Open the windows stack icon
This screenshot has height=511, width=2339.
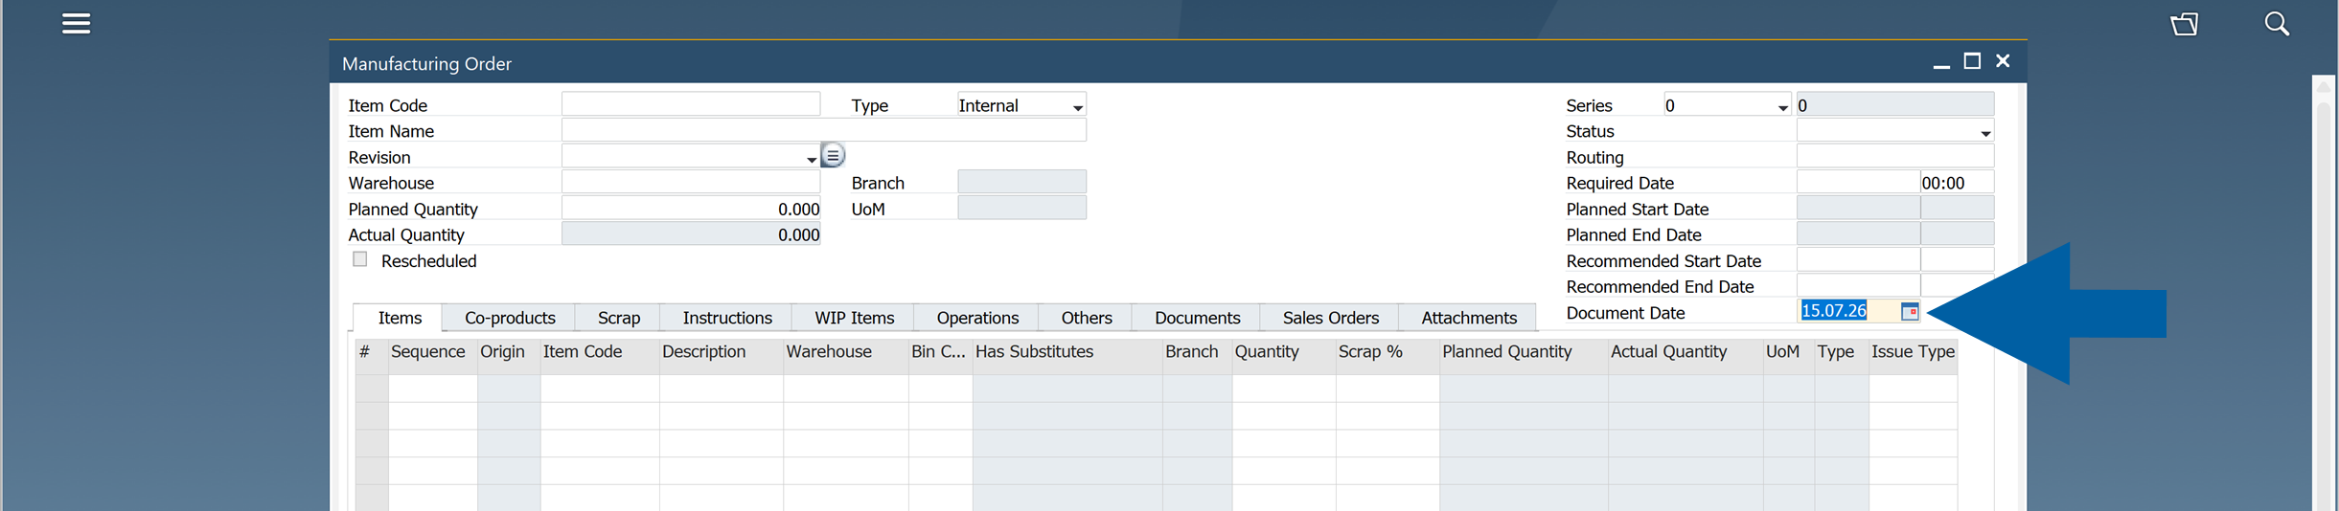coord(2185,24)
